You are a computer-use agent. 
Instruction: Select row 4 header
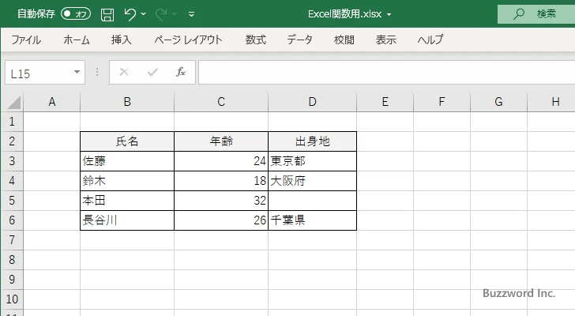click(12, 181)
